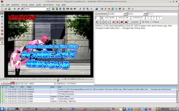Open the Kanji Timer tool
Screen dimensions: 179x111
120,9
